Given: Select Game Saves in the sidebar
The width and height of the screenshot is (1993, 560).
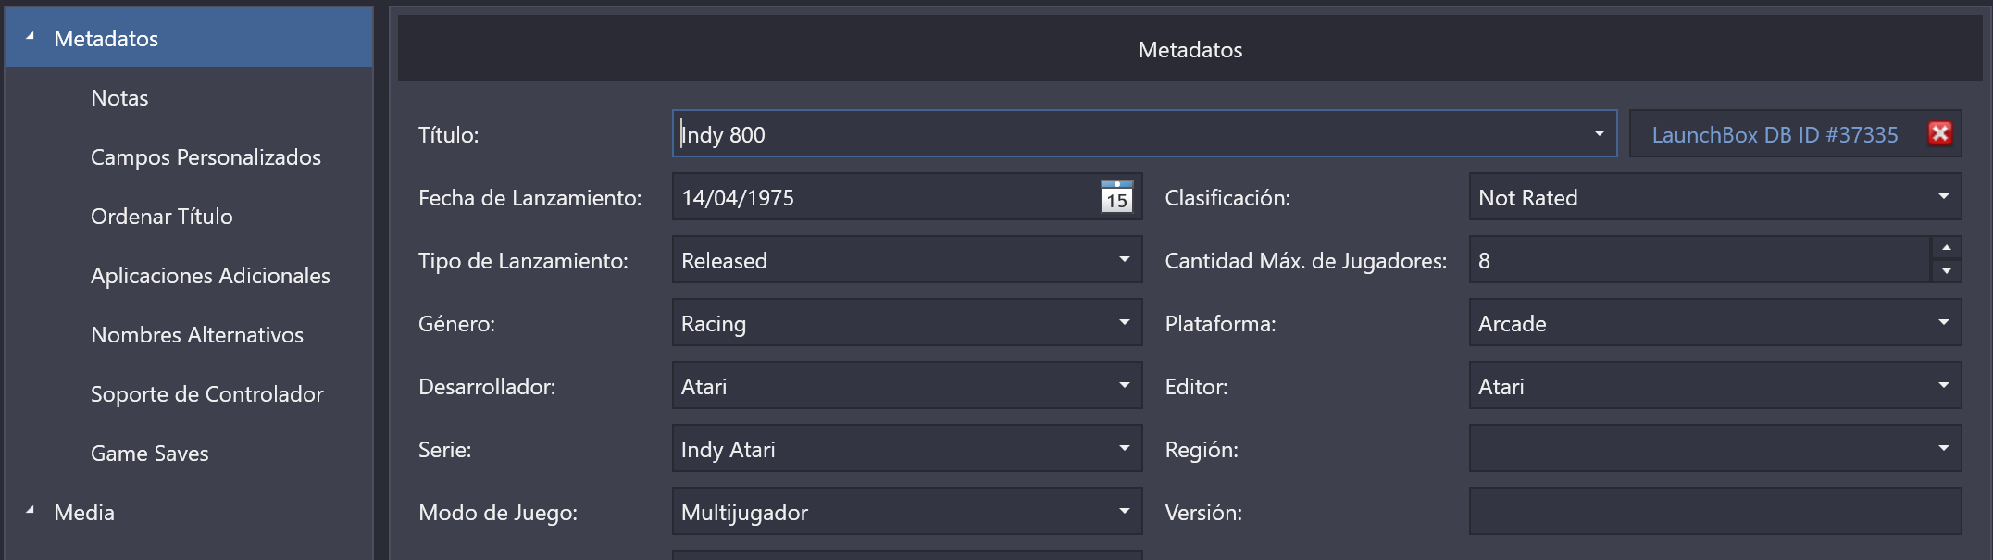Looking at the screenshot, I should [150, 454].
